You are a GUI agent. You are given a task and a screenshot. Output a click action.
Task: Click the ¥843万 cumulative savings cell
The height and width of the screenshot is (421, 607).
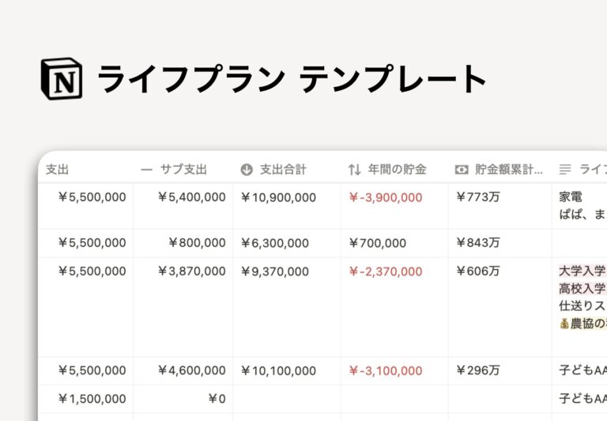click(500, 243)
